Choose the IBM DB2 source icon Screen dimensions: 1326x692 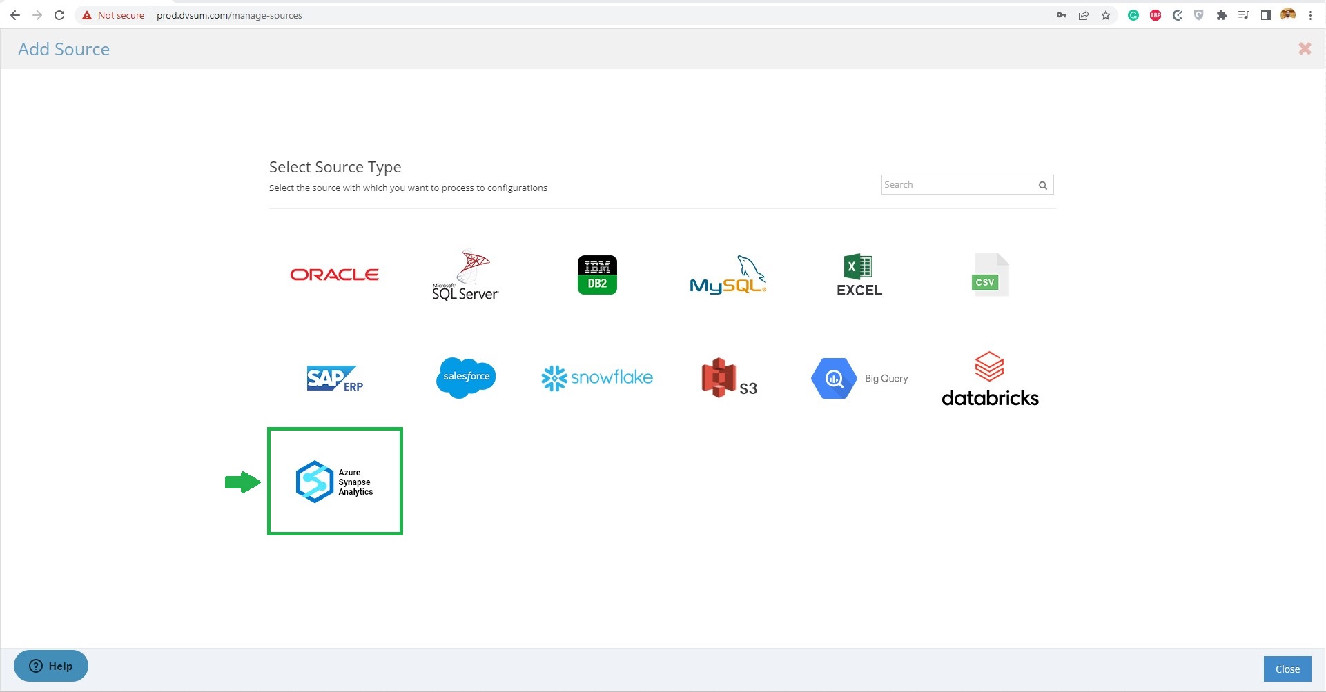(596, 274)
